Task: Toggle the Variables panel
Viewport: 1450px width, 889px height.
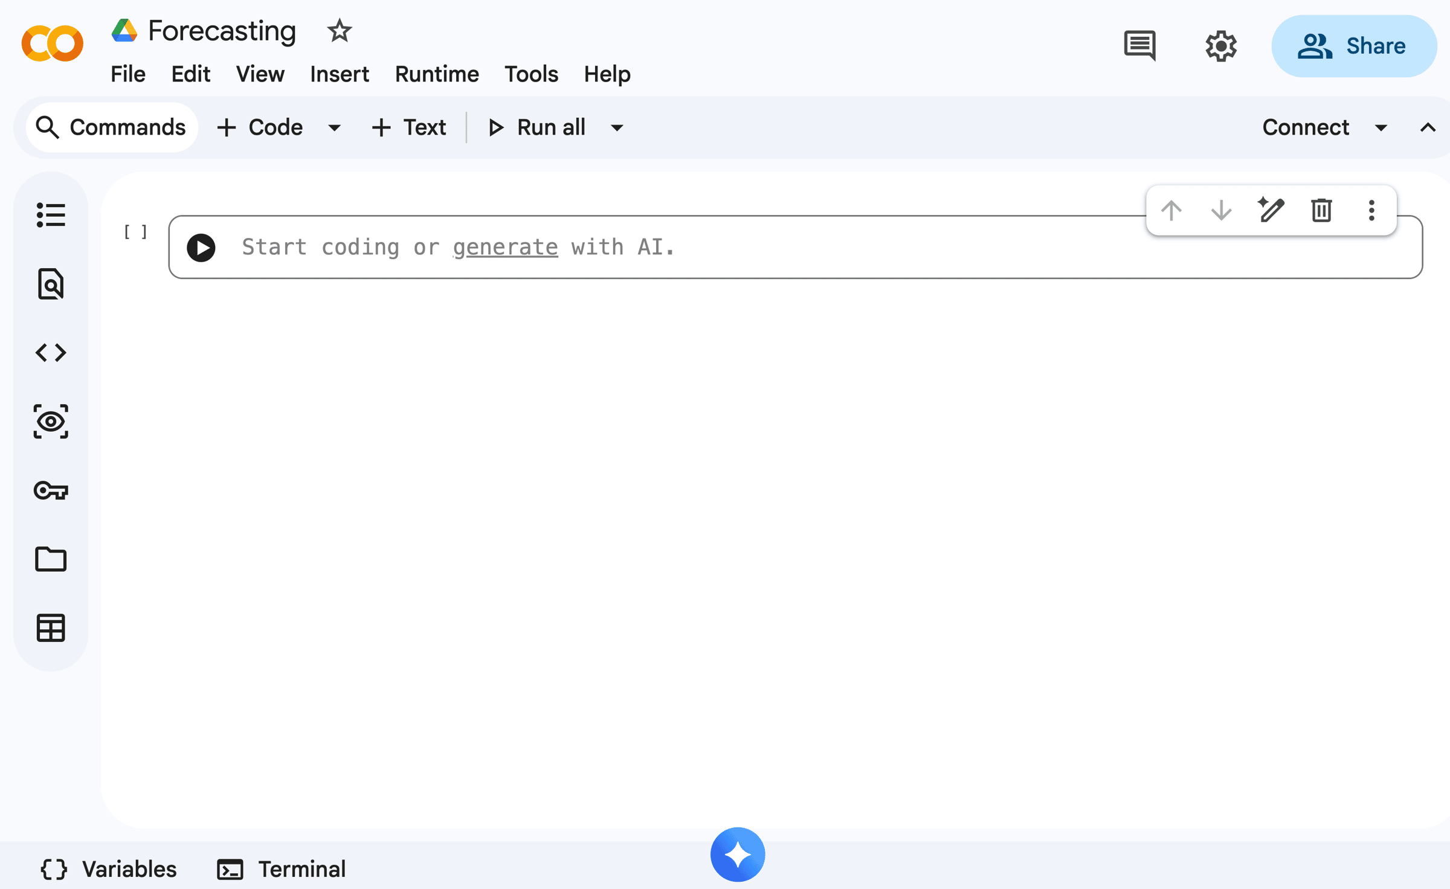Action: click(x=109, y=869)
